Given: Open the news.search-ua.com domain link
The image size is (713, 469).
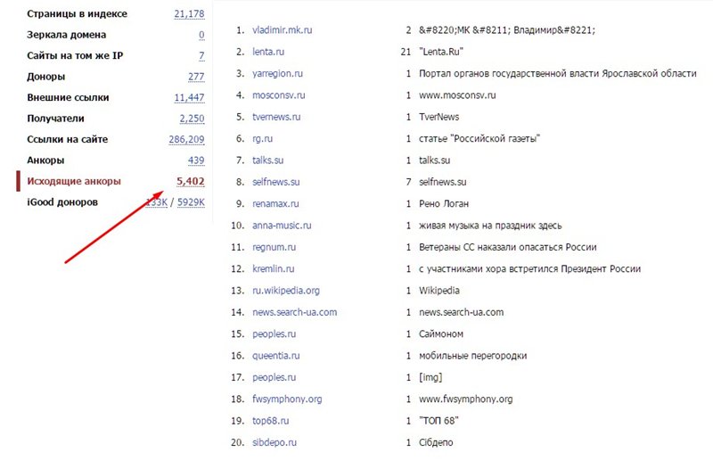Looking at the screenshot, I should pyautogui.click(x=295, y=312).
